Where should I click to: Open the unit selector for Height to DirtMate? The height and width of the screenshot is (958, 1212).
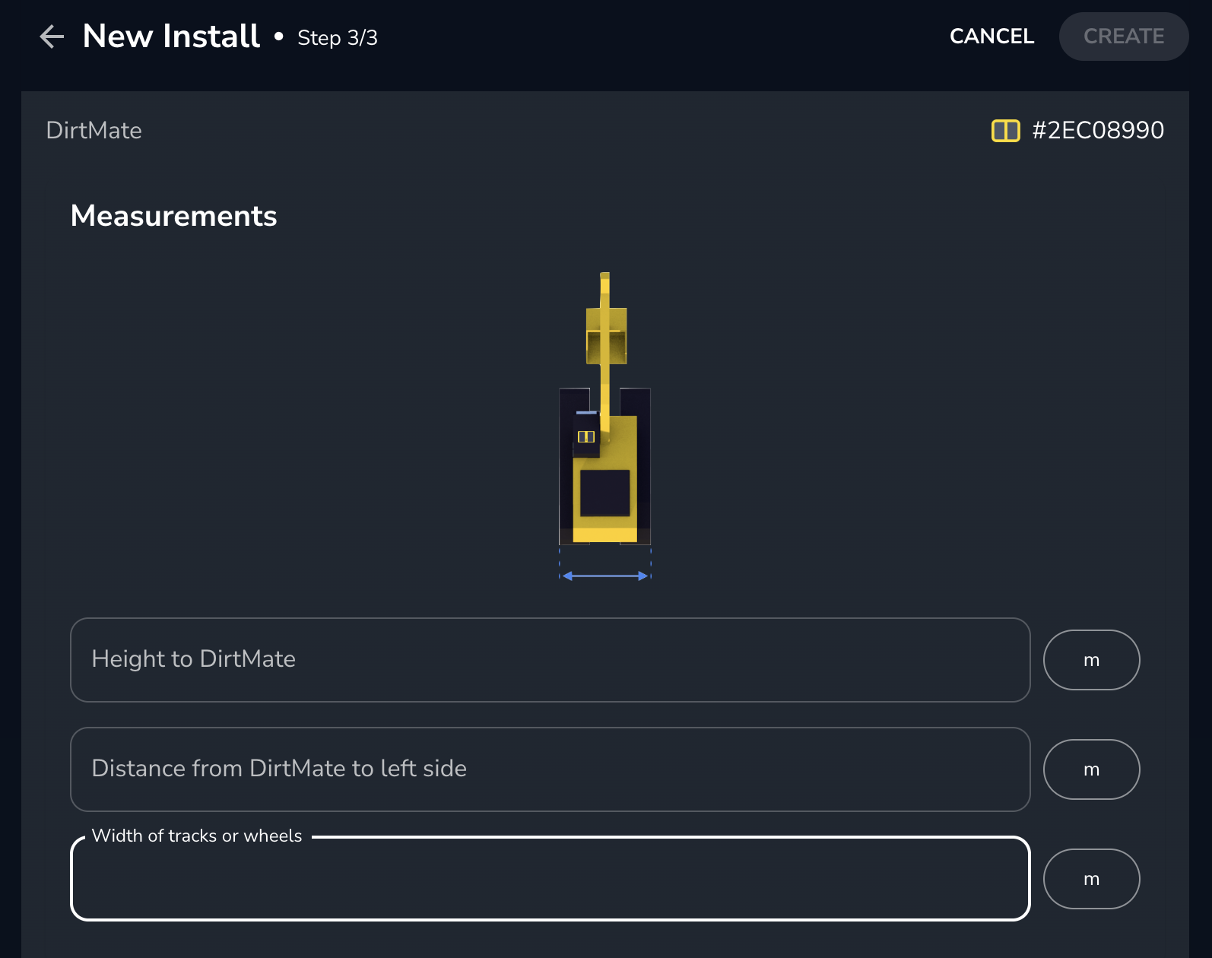(x=1091, y=660)
